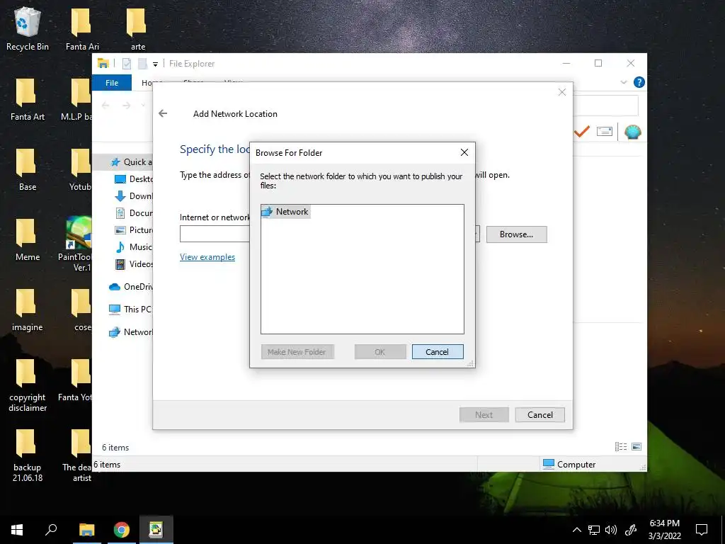Click the Browse... button in wizard
Screen dimensions: 725x544
516,234
